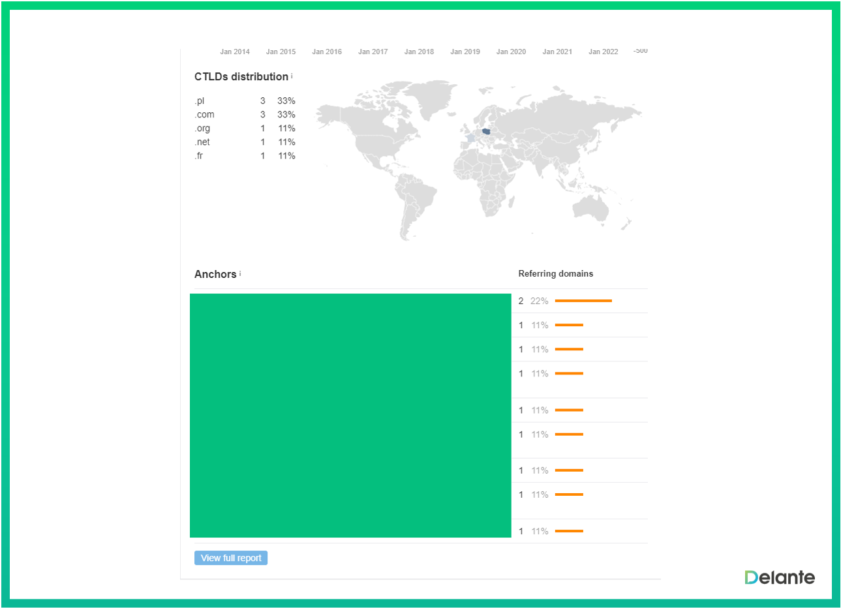Click the Jan 2018 timeline label
The width and height of the screenshot is (841, 608).
point(419,52)
